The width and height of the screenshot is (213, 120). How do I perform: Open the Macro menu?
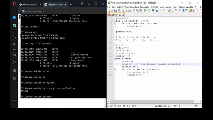point(168,7)
